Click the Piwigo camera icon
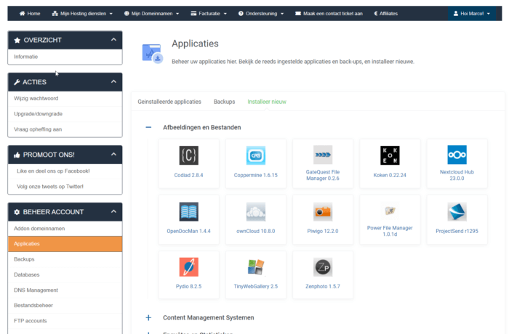Image resolution: width=509 pixels, height=334 pixels. [323, 212]
